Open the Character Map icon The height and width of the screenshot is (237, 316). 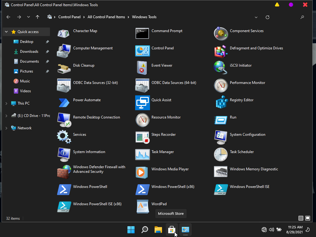pyautogui.click(x=64, y=33)
